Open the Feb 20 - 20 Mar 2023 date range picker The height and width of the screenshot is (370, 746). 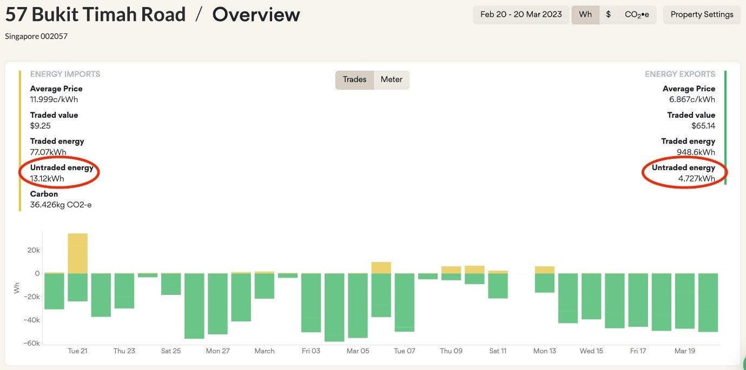tap(521, 15)
